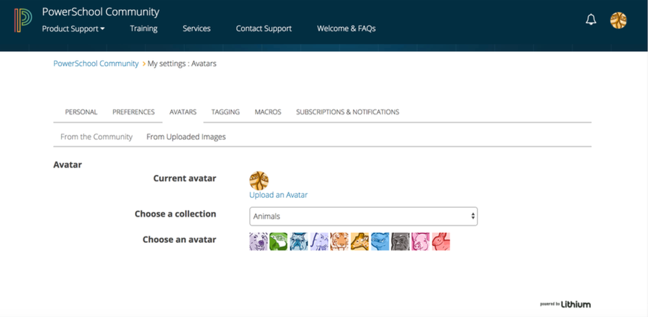Choose the orange tiger avatar
The image size is (648, 317).
pos(339,241)
